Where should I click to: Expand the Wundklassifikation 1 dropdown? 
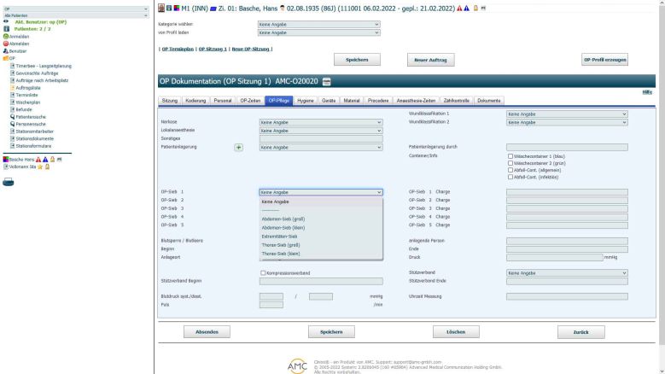pos(567,114)
